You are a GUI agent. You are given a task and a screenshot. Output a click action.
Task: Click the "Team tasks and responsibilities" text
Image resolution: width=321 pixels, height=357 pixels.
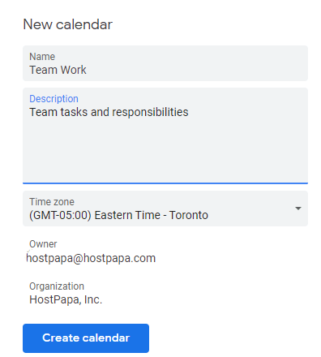109,112
